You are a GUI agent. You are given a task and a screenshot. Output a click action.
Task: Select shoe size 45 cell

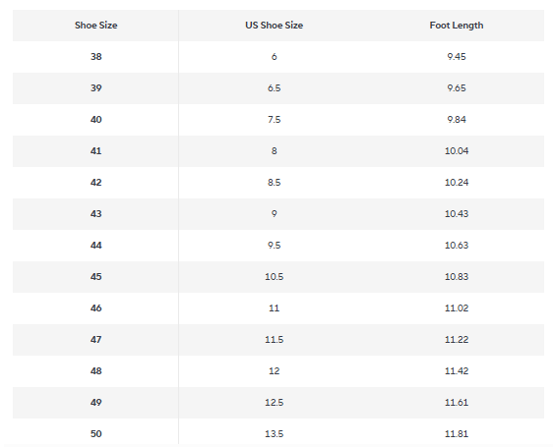pyautogui.click(x=95, y=276)
